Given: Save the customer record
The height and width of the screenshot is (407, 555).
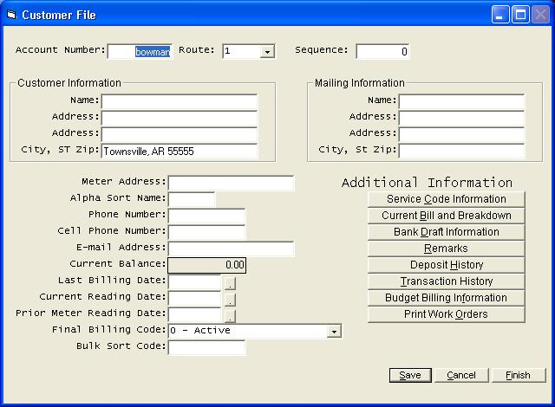Looking at the screenshot, I should (410, 375).
